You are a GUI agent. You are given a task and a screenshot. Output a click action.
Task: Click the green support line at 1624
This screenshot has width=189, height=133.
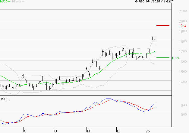(x=163, y=58)
